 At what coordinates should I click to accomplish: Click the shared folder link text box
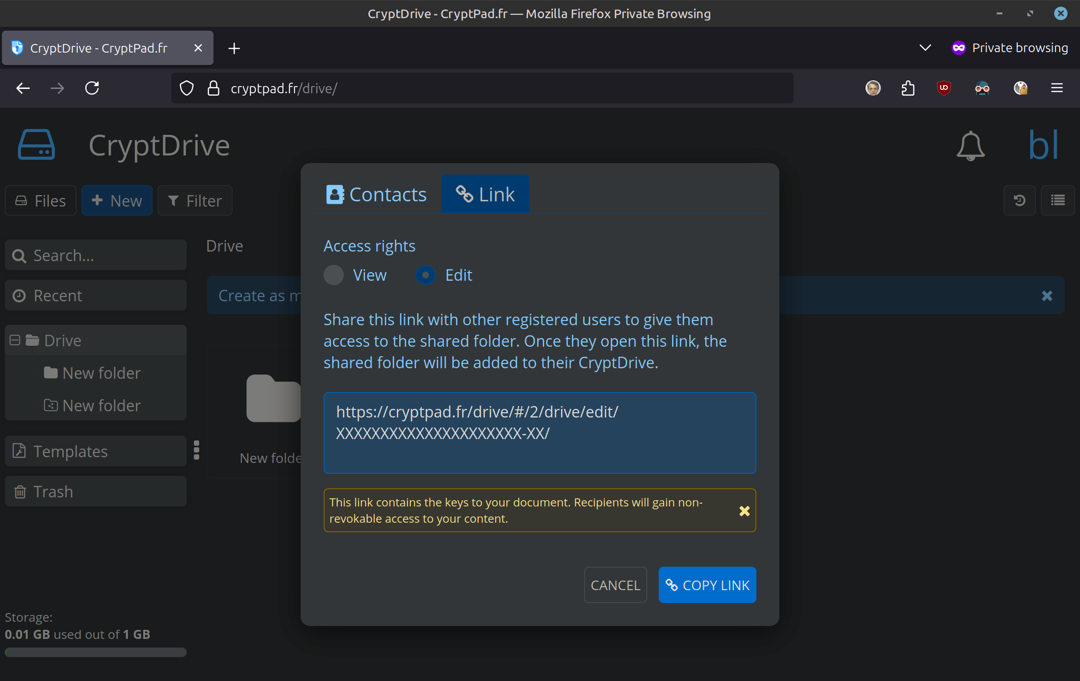(540, 433)
